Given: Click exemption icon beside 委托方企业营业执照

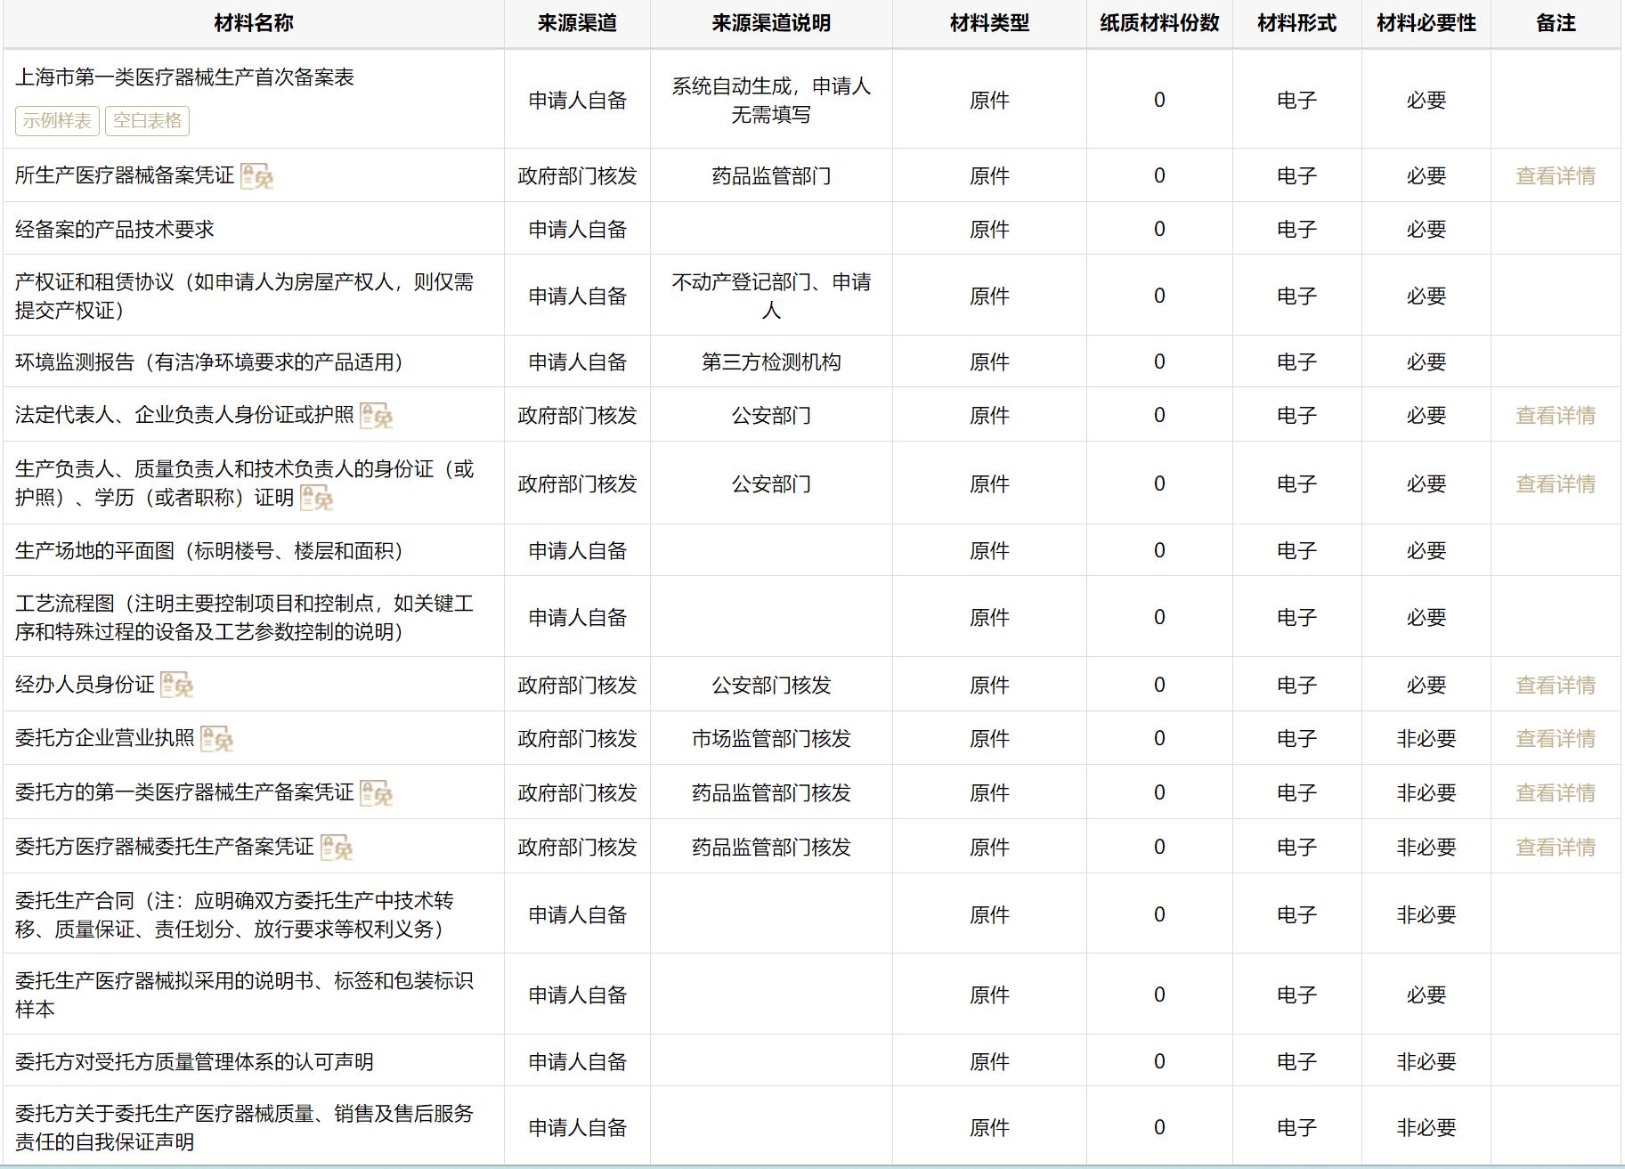Looking at the screenshot, I should click(216, 739).
